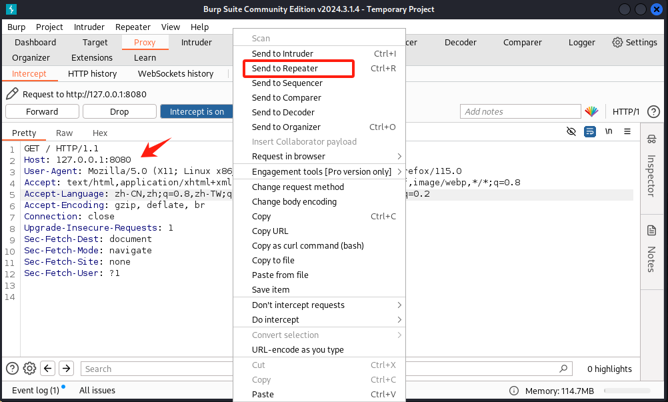Open search settings gear icon
Image resolution: width=668 pixels, height=402 pixels.
pos(29,369)
